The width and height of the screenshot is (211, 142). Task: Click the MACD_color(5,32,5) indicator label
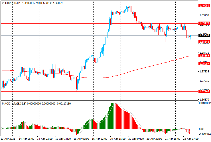click(x=14, y=103)
